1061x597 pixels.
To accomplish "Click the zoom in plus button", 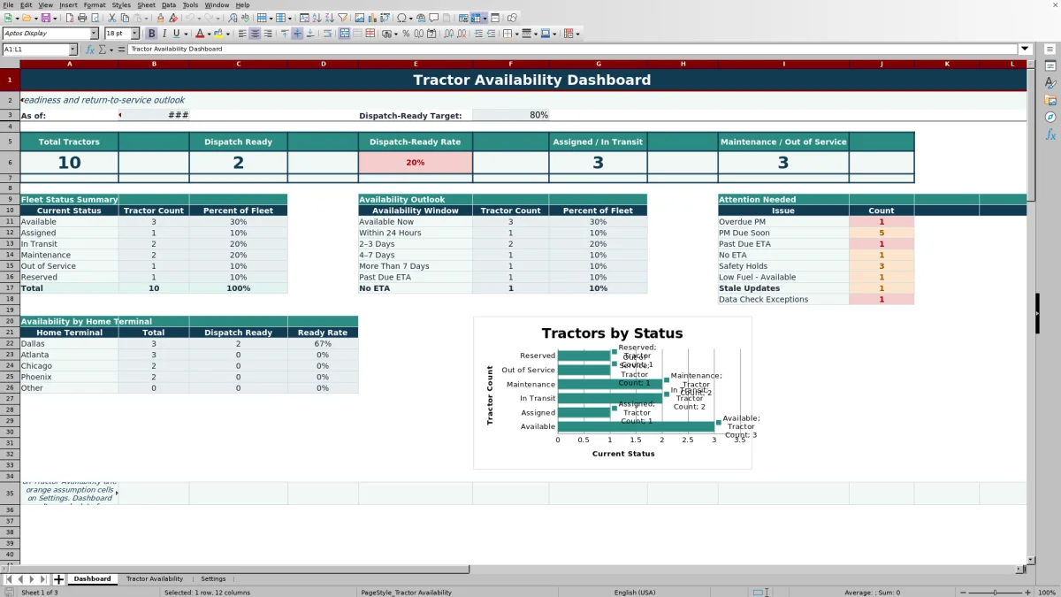I will (1029, 592).
